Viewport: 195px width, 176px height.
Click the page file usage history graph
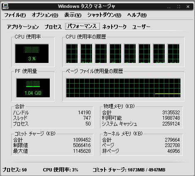point(123,88)
